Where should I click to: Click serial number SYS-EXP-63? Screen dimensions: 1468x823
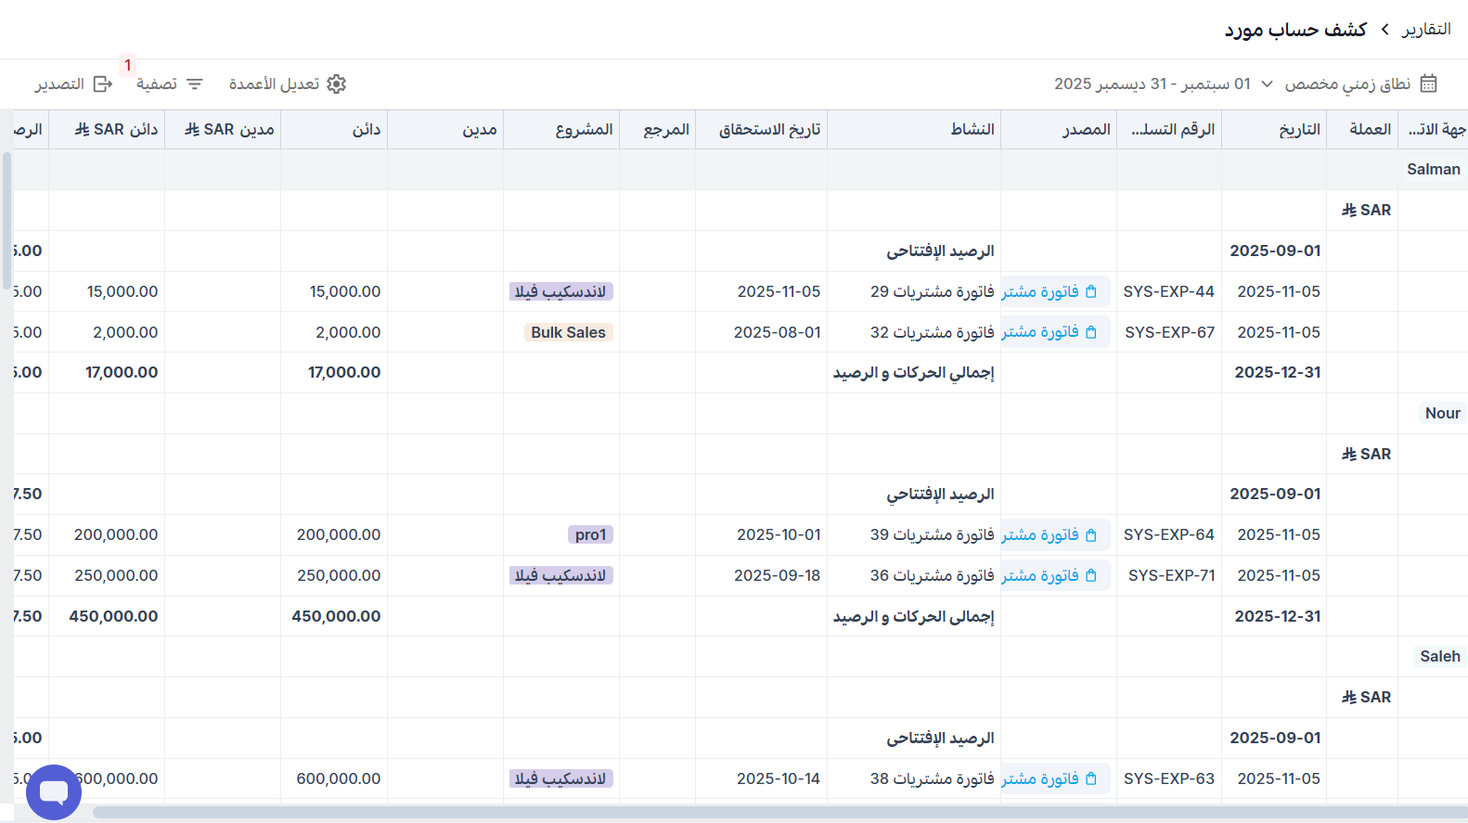pyautogui.click(x=1168, y=778)
